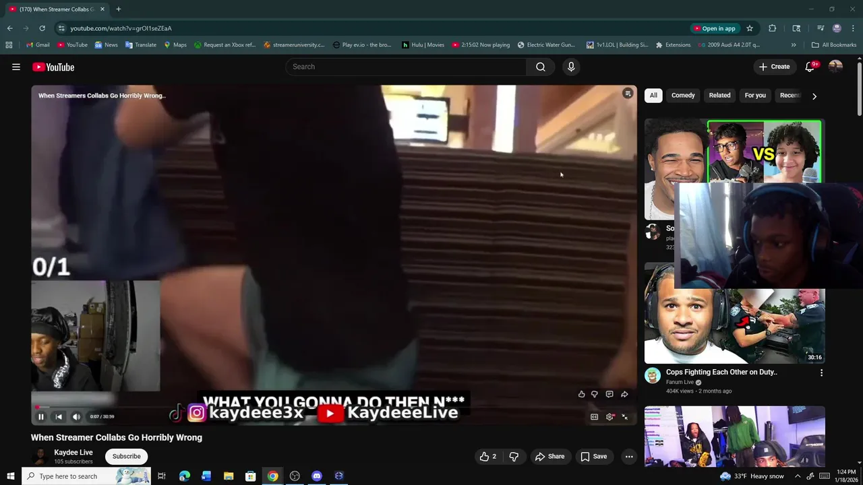Click Open in app chip
Screen dimensions: 863x485
tap(715, 28)
